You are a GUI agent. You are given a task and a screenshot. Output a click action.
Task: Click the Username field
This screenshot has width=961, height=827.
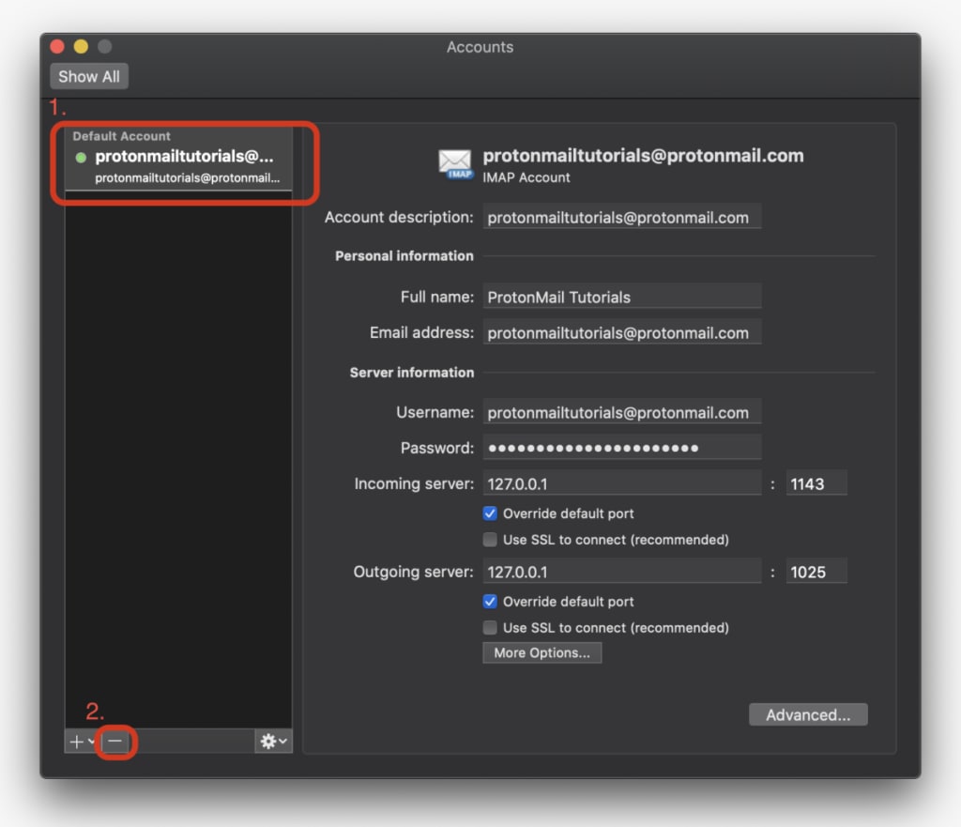click(622, 412)
